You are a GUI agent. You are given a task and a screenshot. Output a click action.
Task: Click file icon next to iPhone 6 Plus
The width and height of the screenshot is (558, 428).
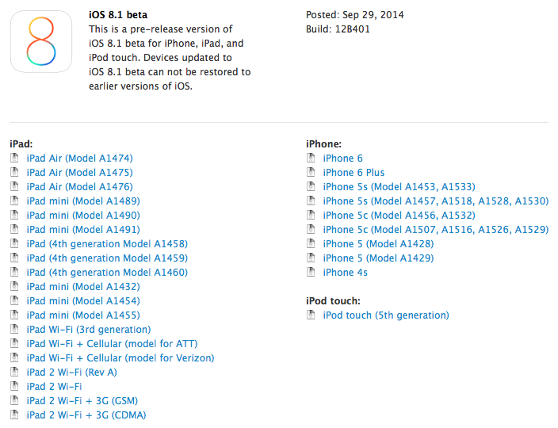pos(310,173)
